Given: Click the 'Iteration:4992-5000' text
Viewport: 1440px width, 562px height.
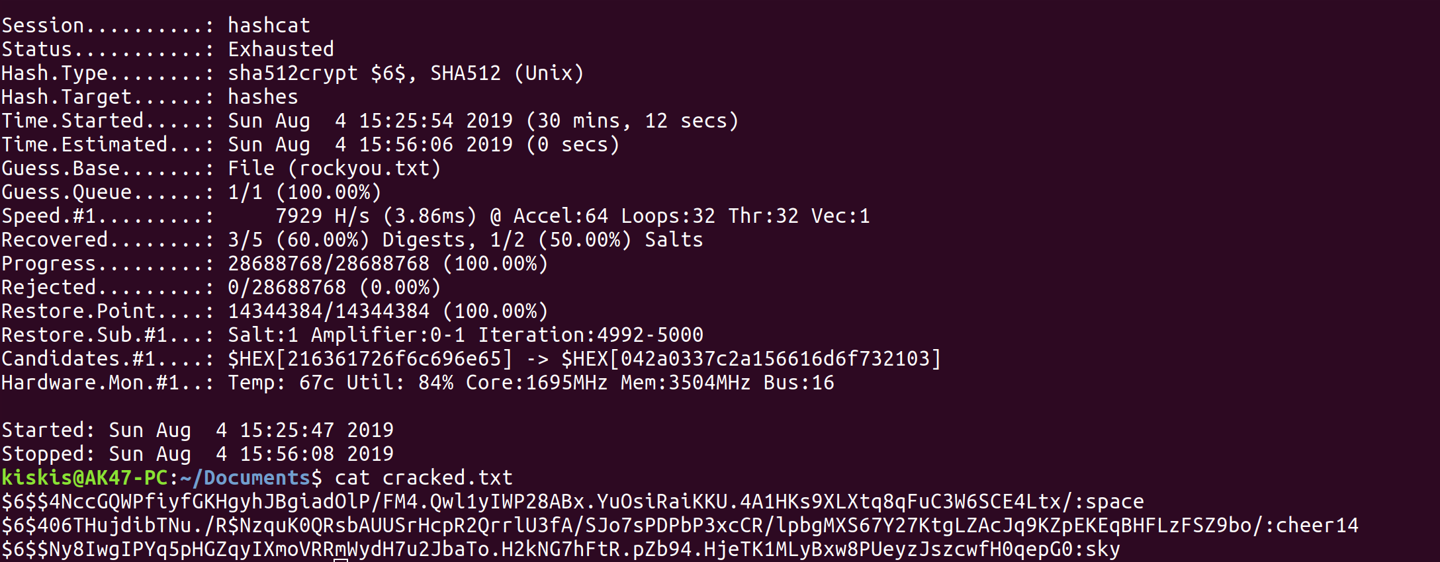Looking at the screenshot, I should pos(590,335).
